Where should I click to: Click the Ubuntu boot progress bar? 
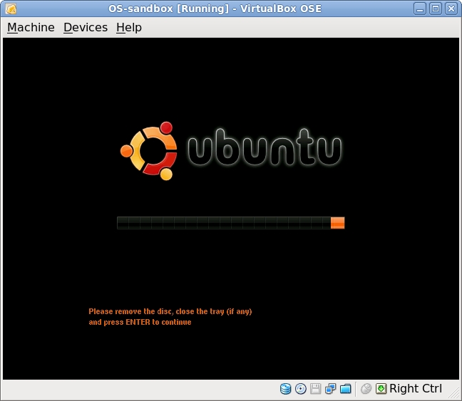pyautogui.click(x=231, y=223)
